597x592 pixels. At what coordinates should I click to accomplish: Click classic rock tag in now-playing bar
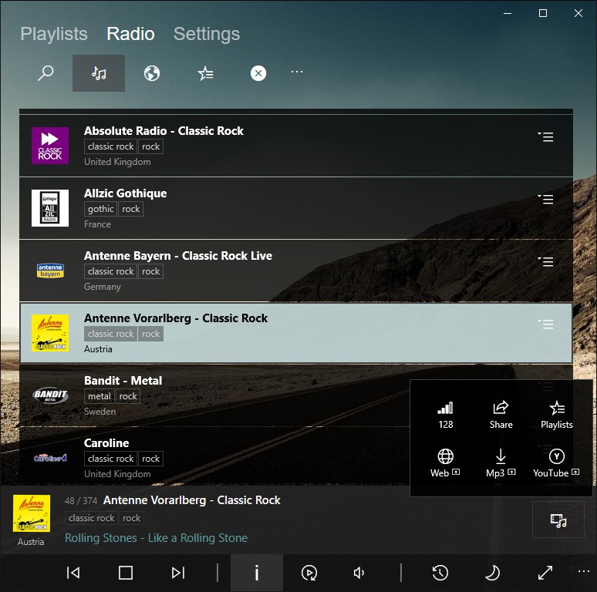click(91, 518)
